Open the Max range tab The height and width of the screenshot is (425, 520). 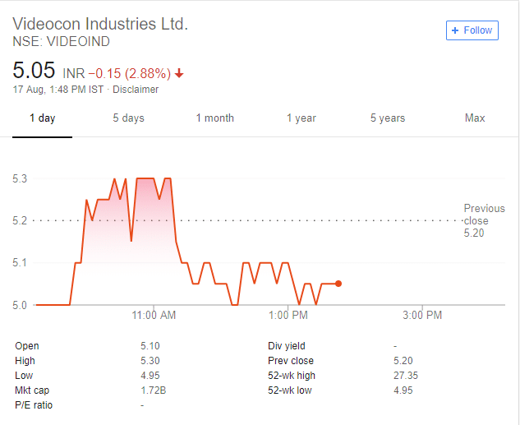475,118
